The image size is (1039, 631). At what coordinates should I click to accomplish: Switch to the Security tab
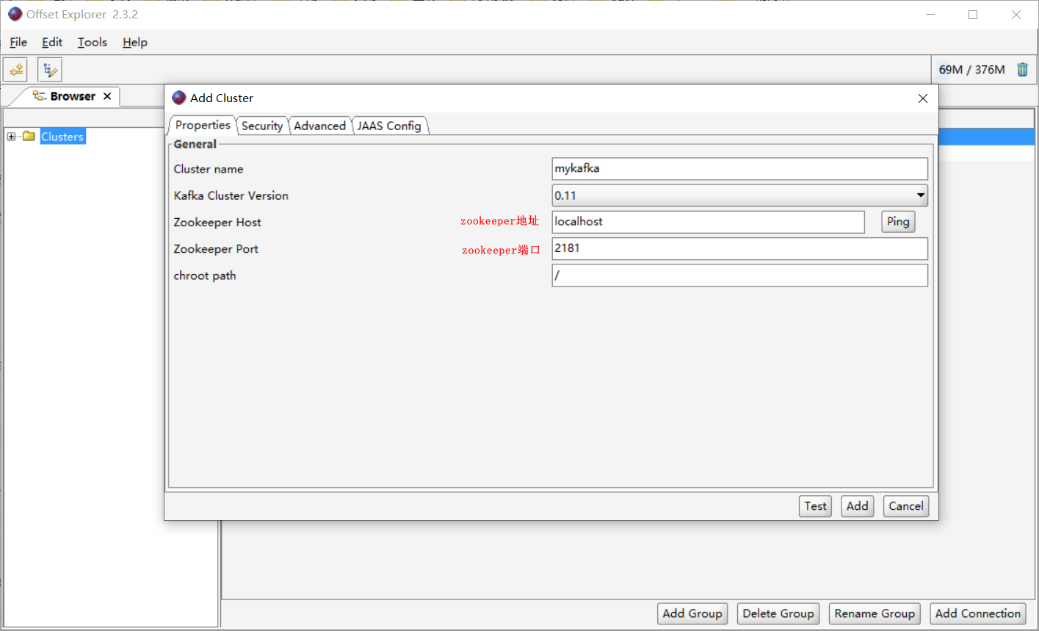(262, 126)
